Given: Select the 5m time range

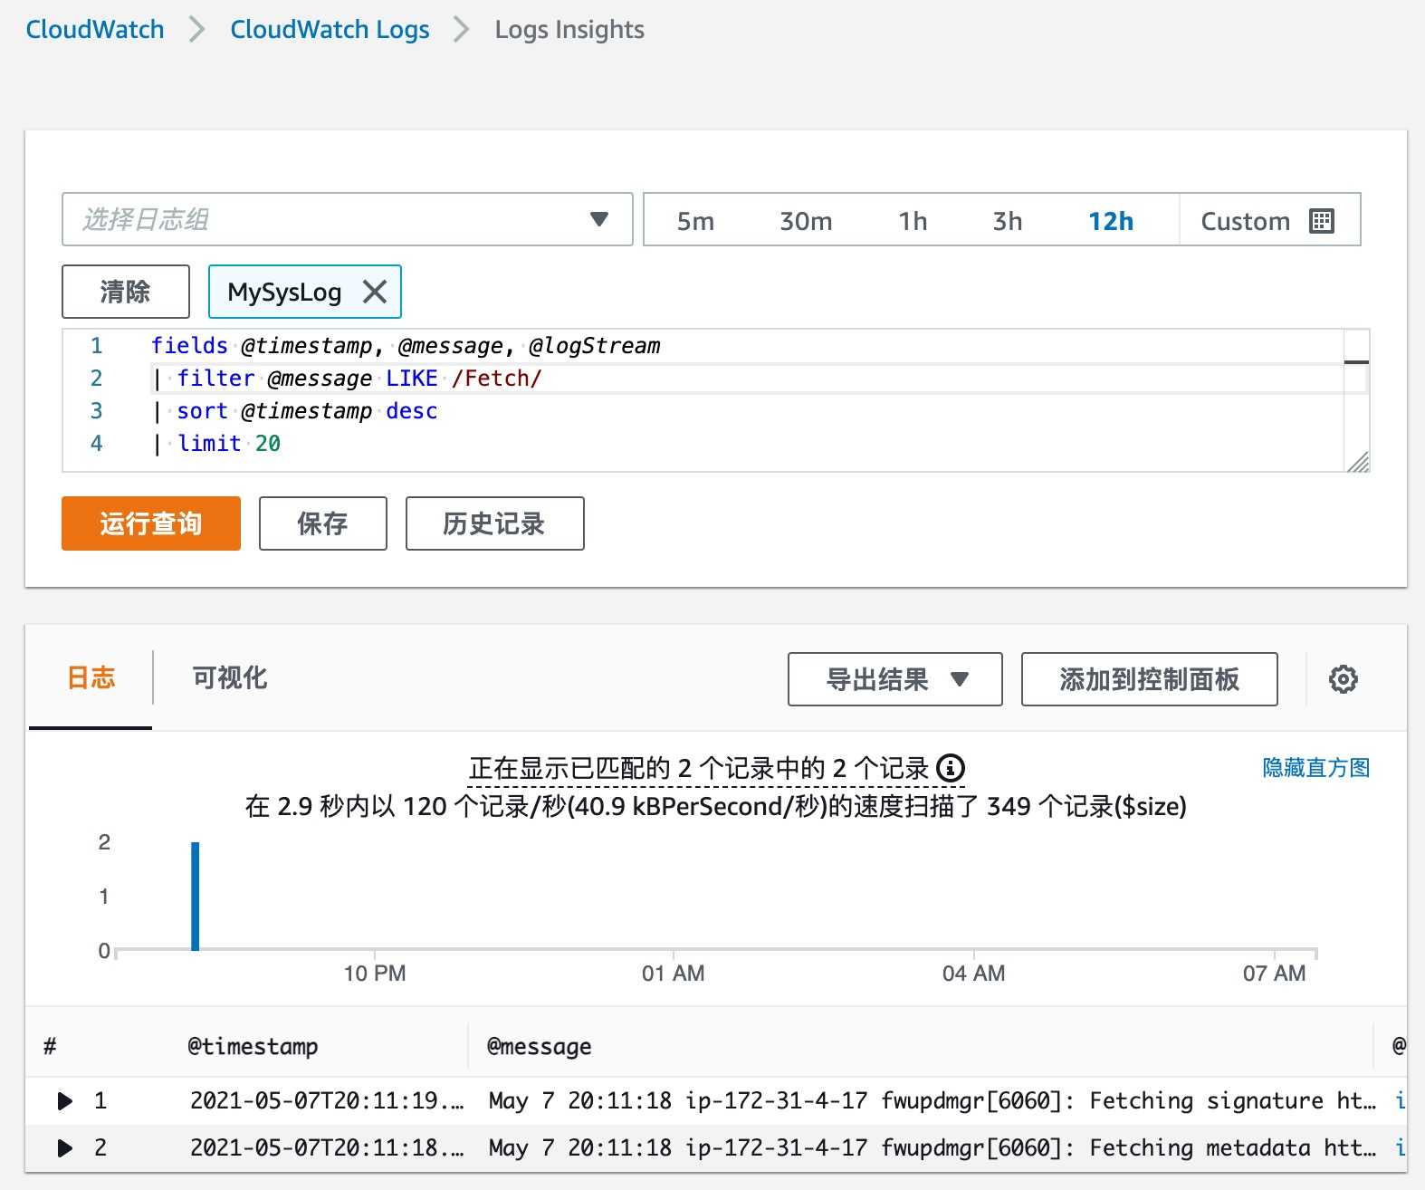Looking at the screenshot, I should click(695, 221).
